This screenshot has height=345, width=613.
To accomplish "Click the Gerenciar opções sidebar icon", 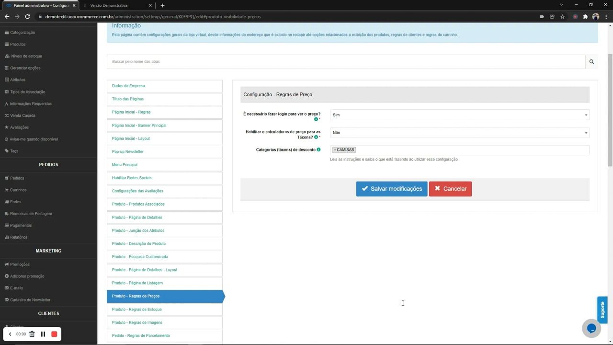I will coord(7,68).
